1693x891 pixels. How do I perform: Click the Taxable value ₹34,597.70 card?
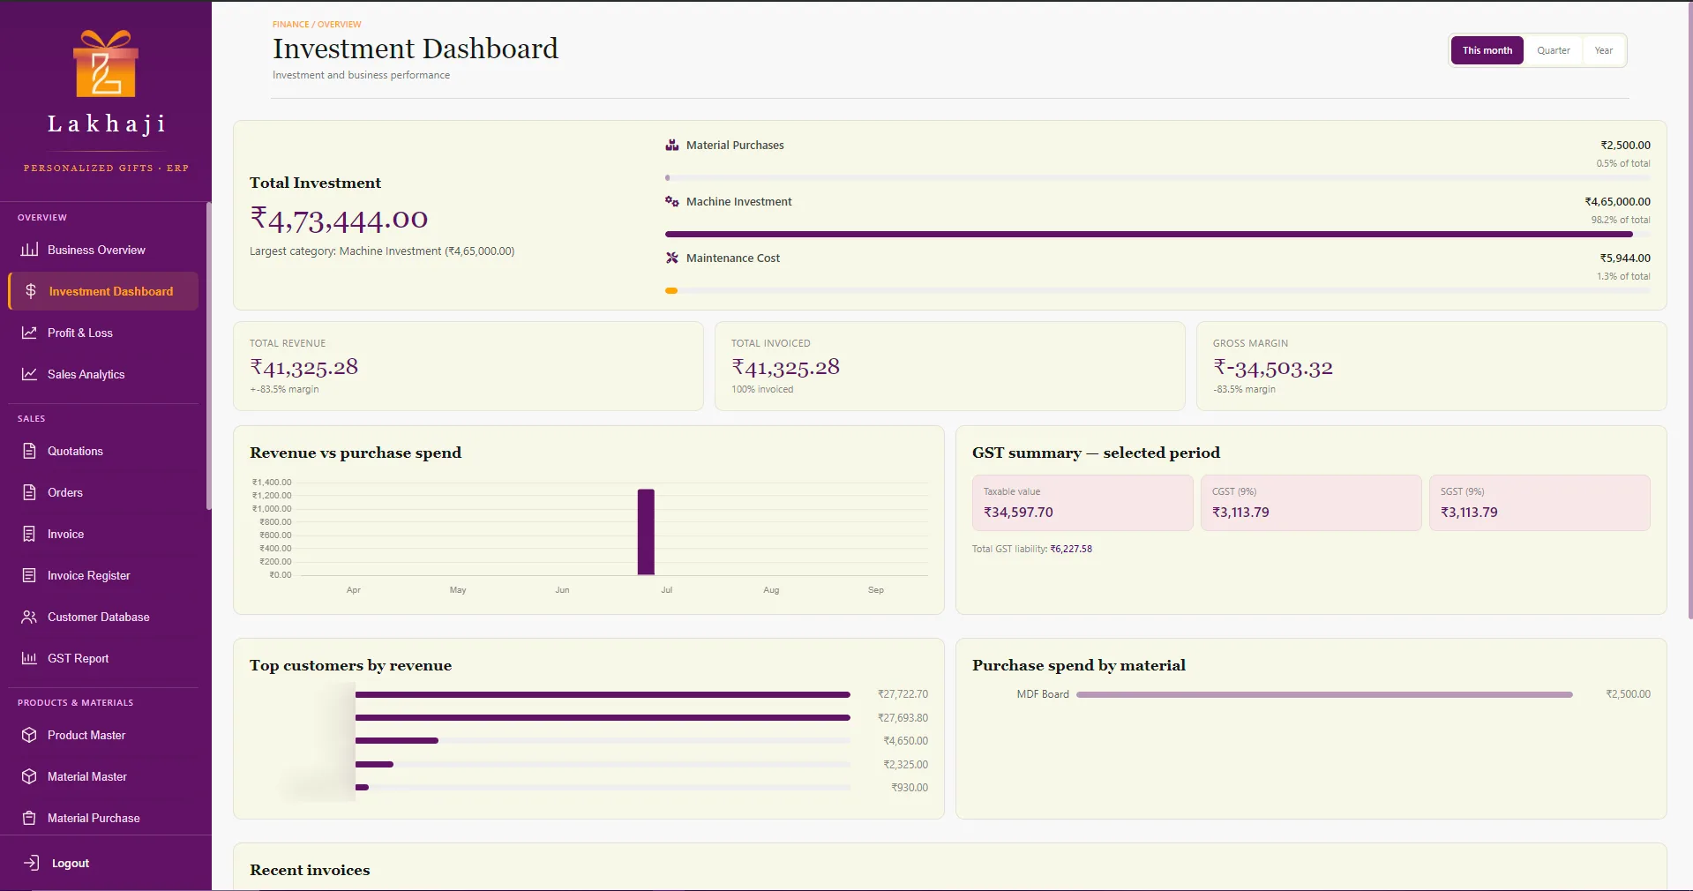1082,503
